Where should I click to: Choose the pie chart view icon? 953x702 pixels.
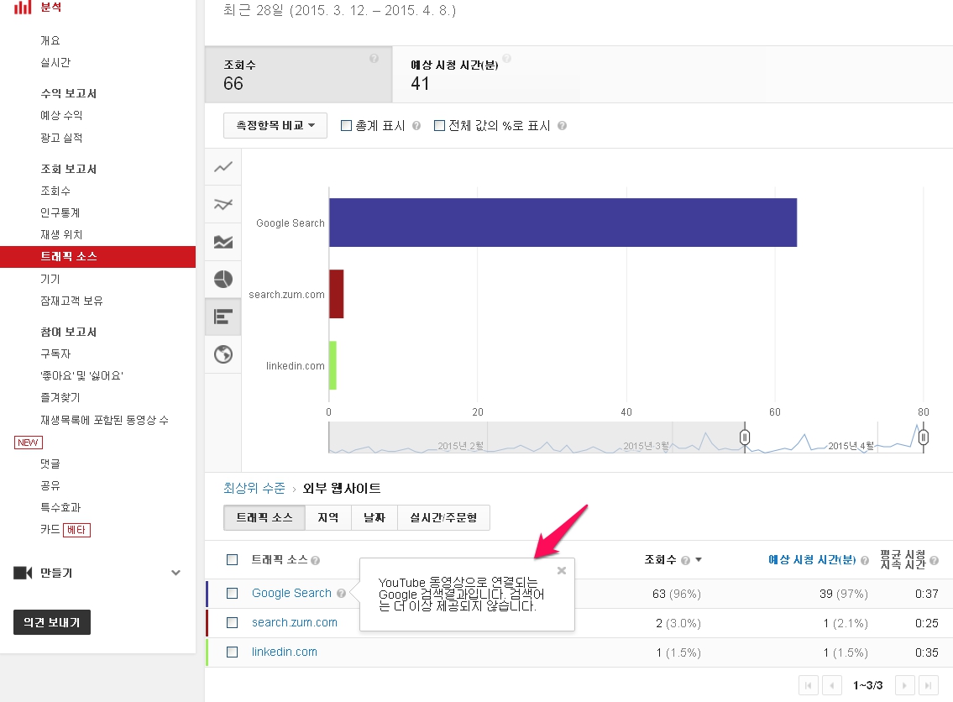(x=223, y=280)
